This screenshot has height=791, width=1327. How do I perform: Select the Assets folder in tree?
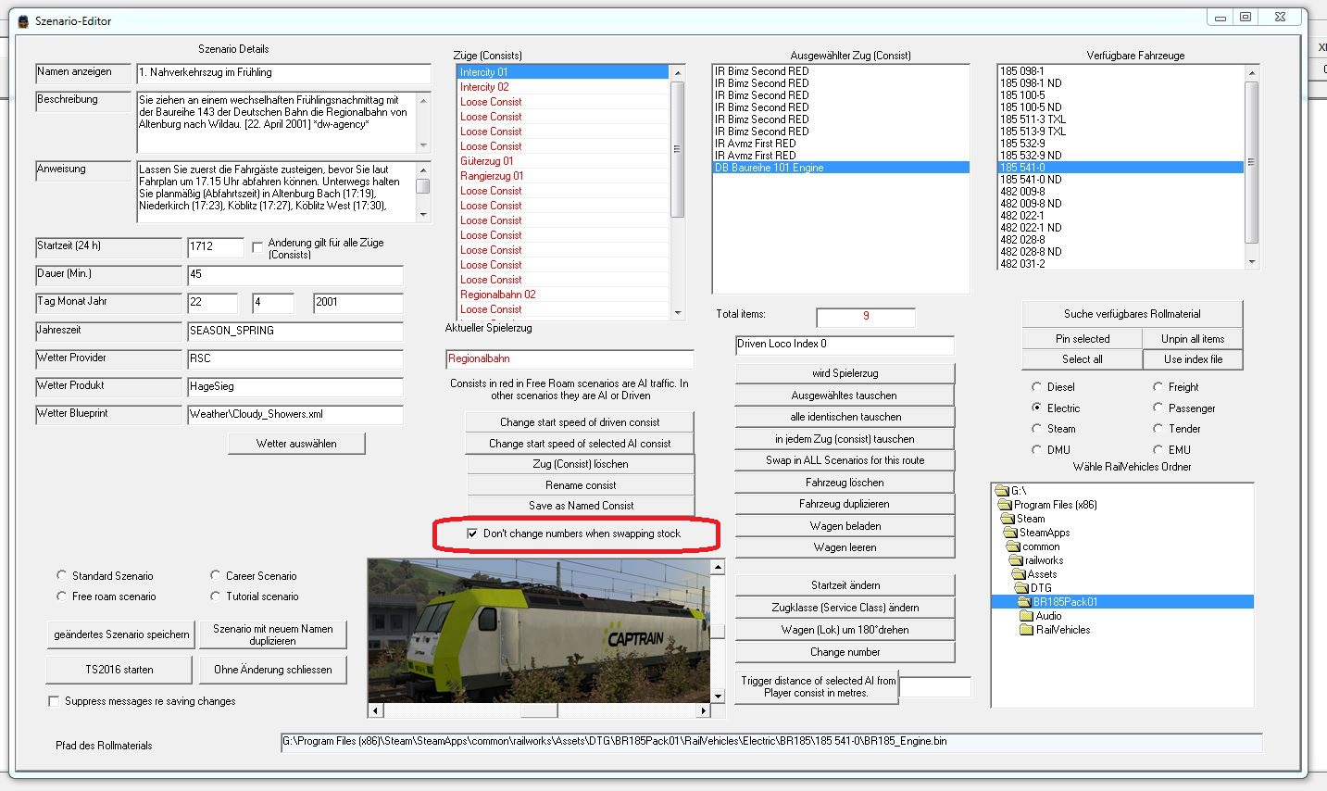[x=1041, y=574]
